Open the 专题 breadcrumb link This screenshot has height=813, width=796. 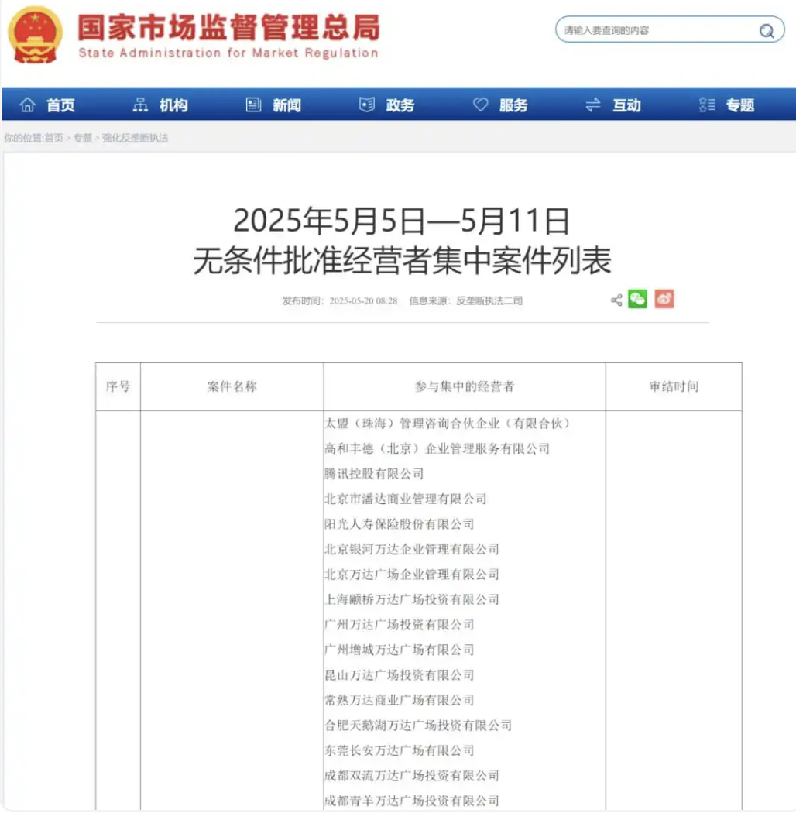coord(83,139)
